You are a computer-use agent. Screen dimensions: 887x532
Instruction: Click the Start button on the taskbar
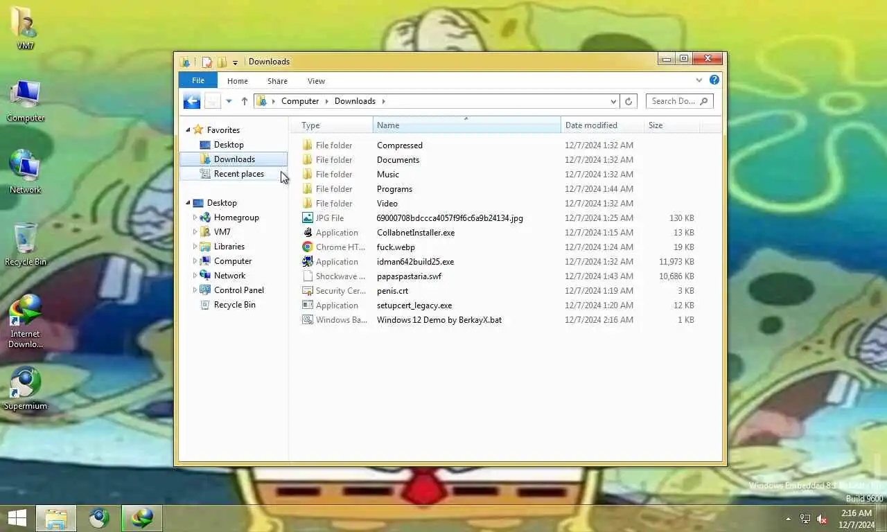(17, 518)
